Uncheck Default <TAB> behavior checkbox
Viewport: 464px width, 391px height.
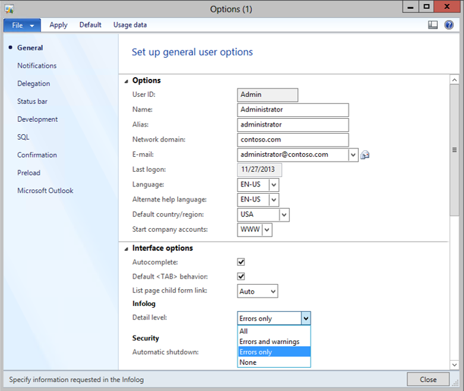pyautogui.click(x=241, y=276)
